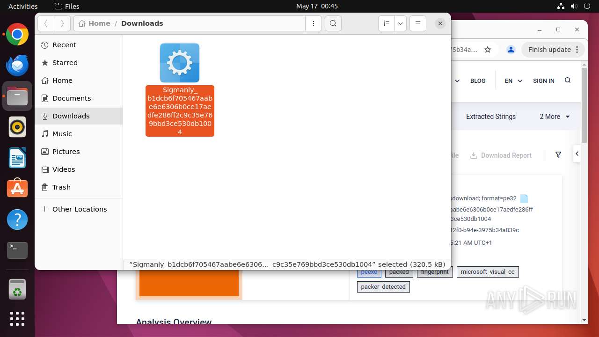Select the peexe tag
Image resolution: width=599 pixels, height=337 pixels.
tap(369, 272)
